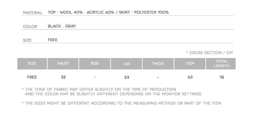Viewport: 254px width, 129px height.
Task: Click the CROSS SECTION / CM note
Action: point(209,53)
